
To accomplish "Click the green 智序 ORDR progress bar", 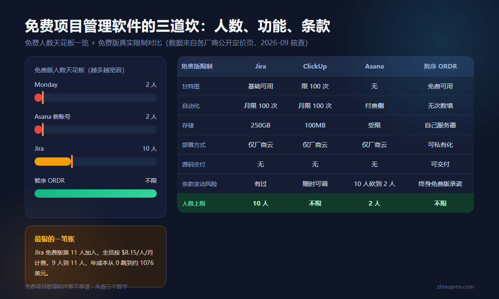I will pyautogui.click(x=96, y=194).
